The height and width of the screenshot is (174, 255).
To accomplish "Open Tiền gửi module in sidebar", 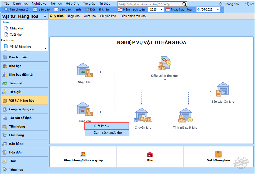I will click(24, 92).
